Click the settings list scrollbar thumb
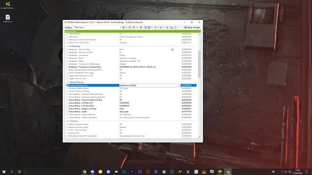Screen dimensions: 312x175 [199, 64]
